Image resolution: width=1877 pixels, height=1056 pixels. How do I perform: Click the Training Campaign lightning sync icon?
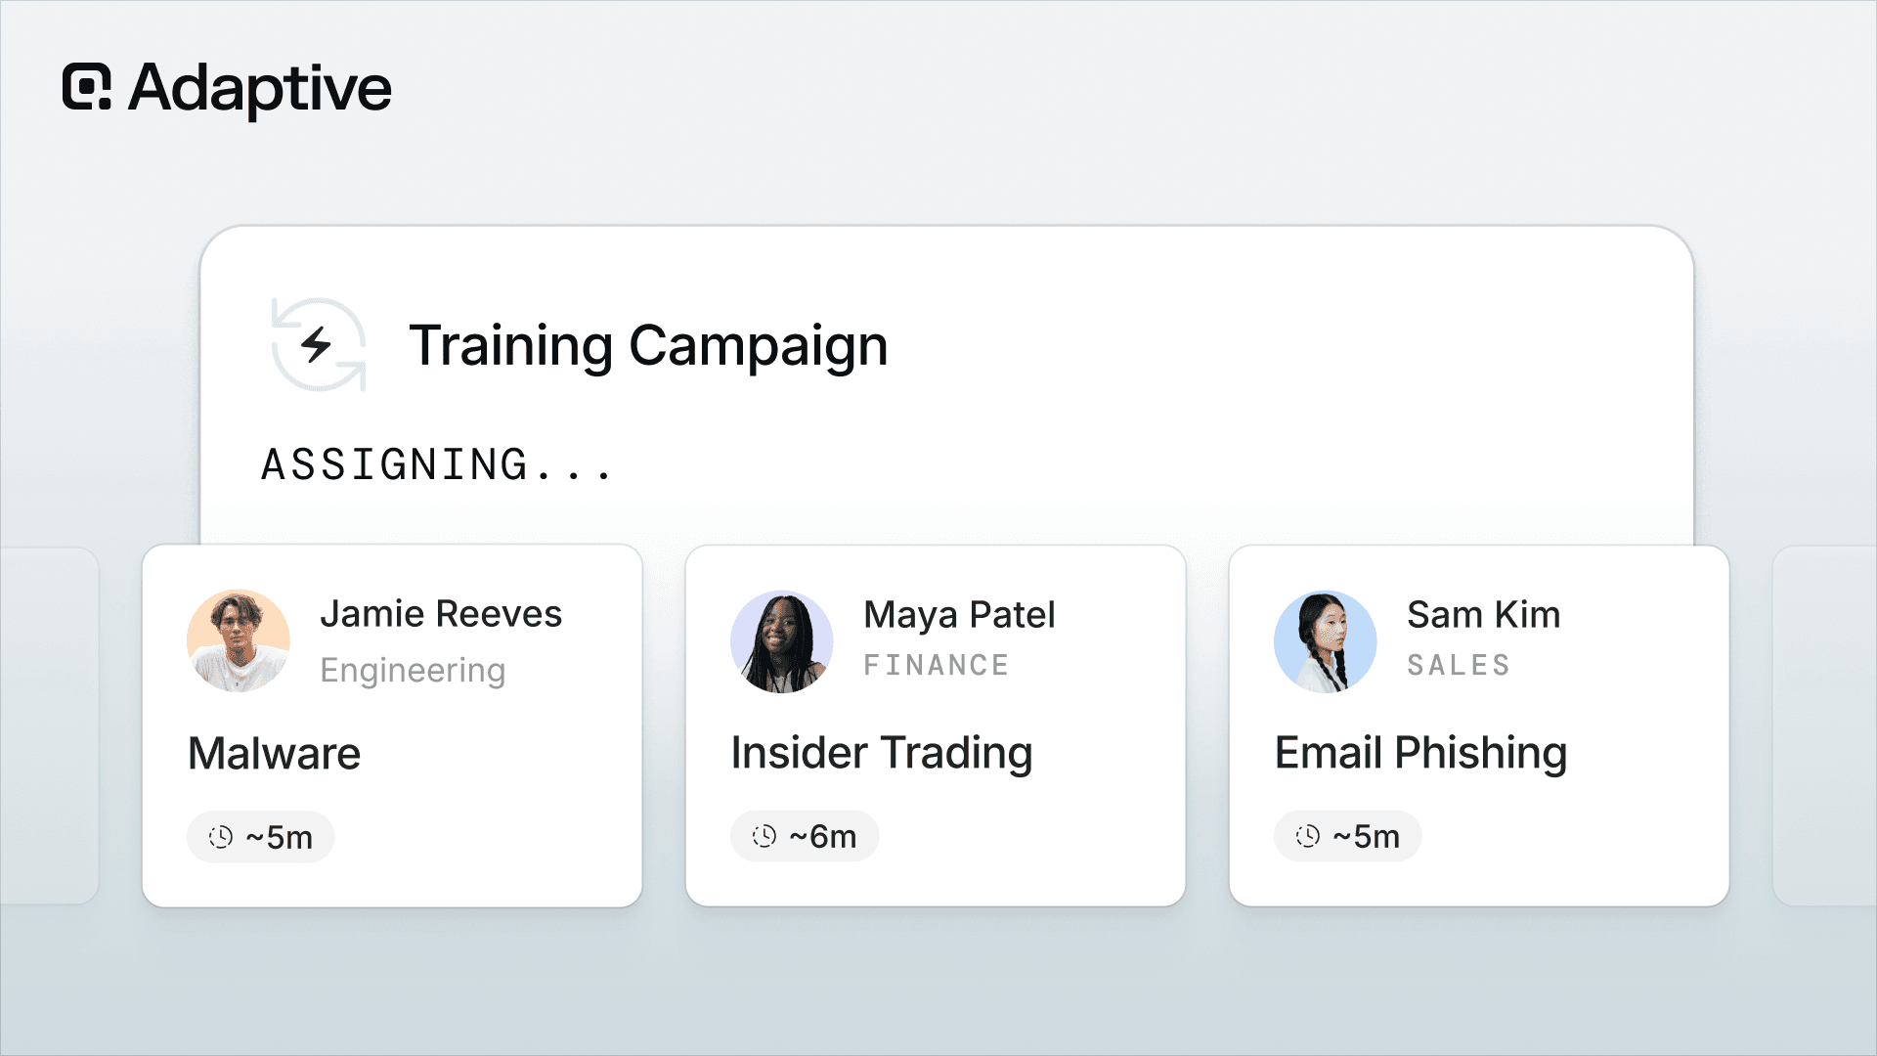(x=319, y=345)
